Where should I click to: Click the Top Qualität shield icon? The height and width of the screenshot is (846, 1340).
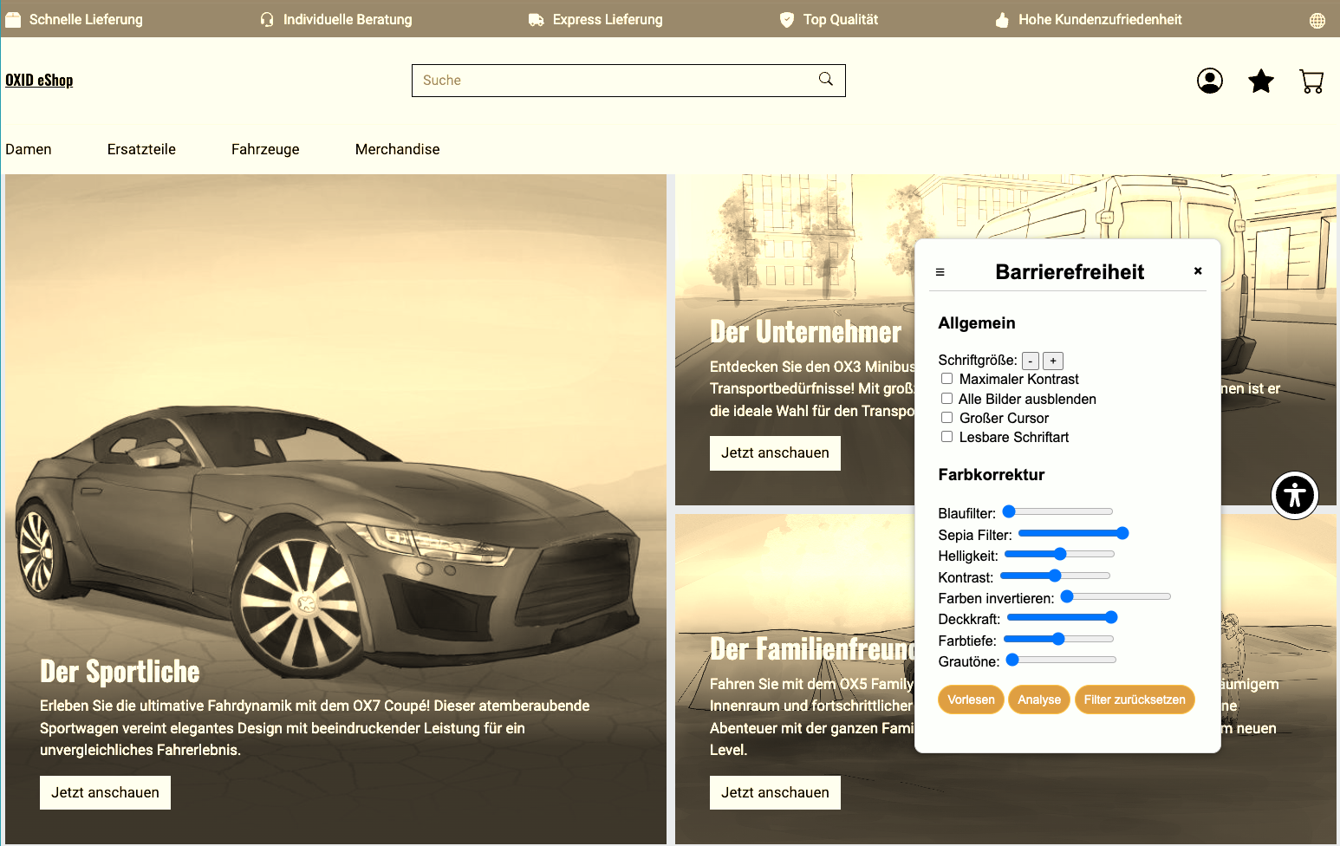787,20
